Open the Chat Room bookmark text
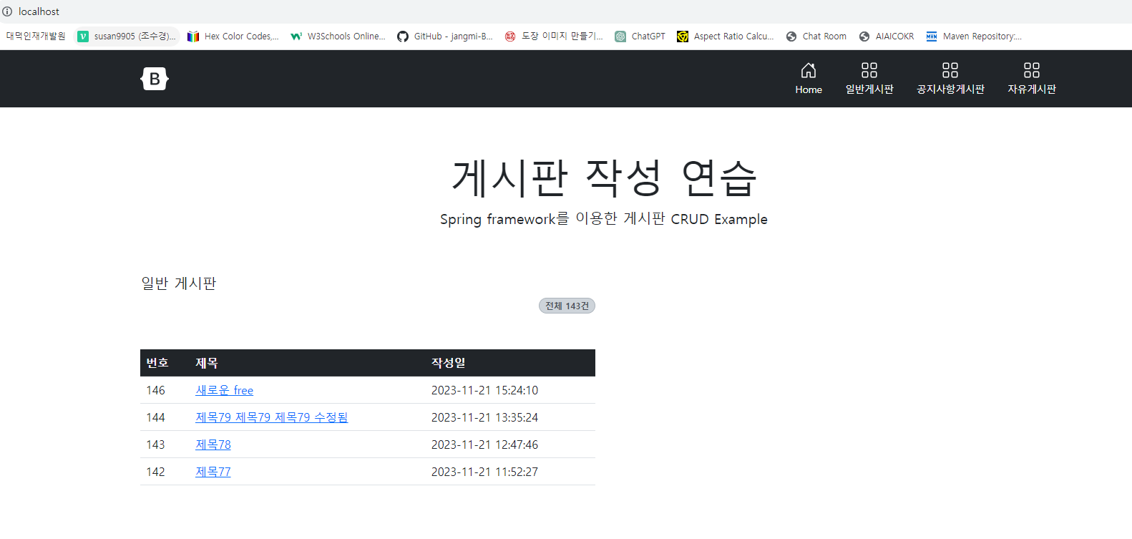Screen dimensions: 1132x539 [824, 37]
